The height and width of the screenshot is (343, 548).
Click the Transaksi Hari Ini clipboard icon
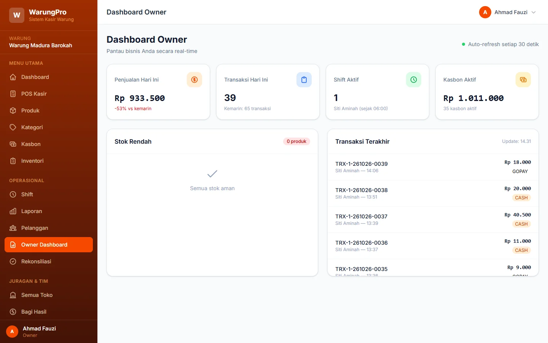click(304, 80)
